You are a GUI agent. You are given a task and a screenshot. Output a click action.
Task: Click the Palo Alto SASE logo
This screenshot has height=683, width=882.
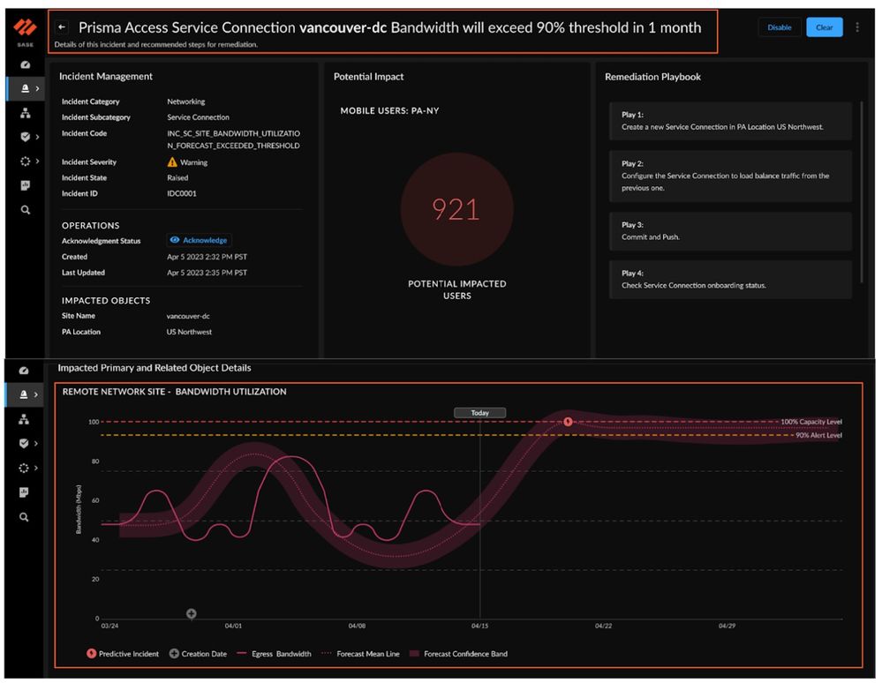pyautogui.click(x=26, y=30)
